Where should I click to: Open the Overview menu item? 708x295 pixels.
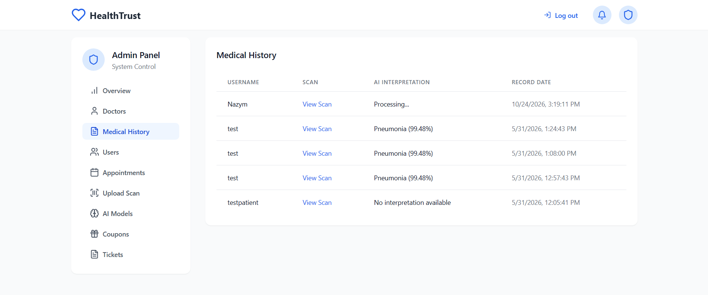coord(131,91)
